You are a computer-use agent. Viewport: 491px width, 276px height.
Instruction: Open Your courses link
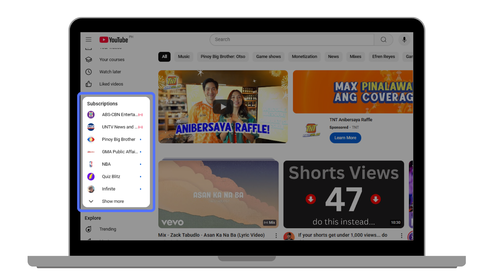(112, 59)
